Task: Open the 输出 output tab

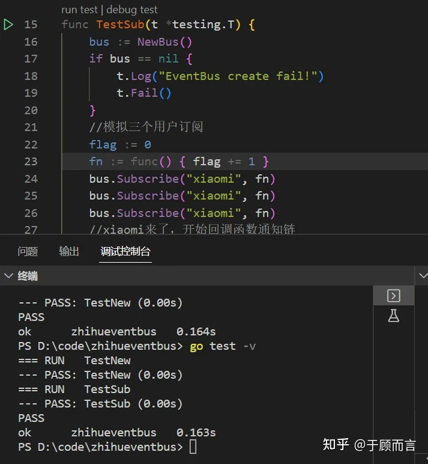Action: point(69,251)
